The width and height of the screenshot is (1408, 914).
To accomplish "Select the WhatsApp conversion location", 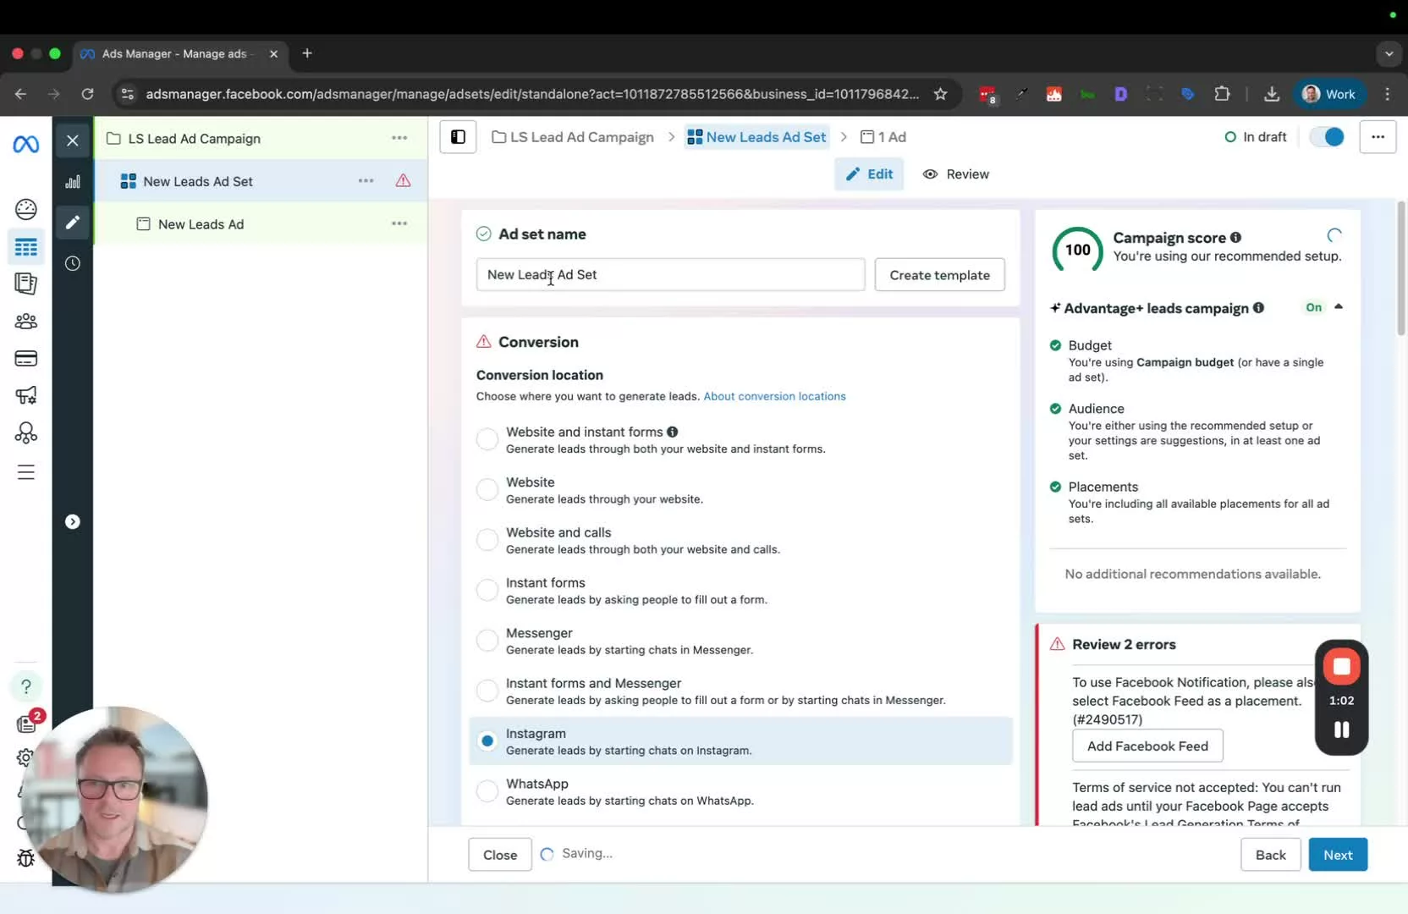I will pyautogui.click(x=487, y=791).
